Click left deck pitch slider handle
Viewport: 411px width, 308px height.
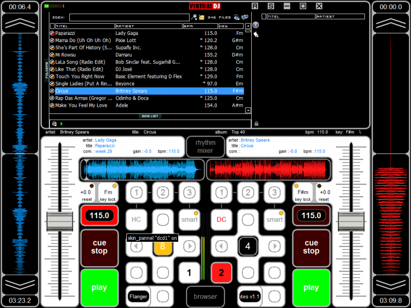tap(60, 222)
